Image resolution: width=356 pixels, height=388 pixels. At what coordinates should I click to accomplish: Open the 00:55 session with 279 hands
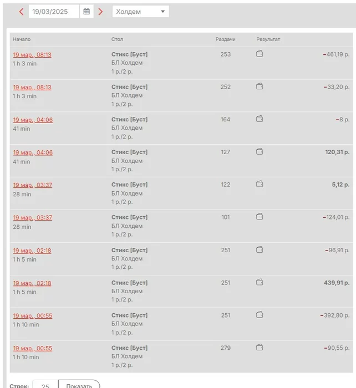tap(33, 348)
